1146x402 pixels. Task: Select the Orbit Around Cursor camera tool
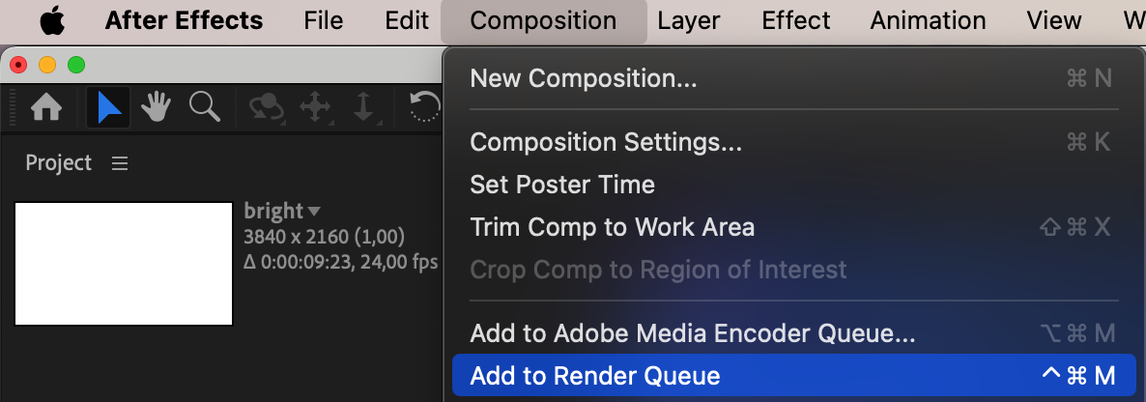(x=265, y=108)
